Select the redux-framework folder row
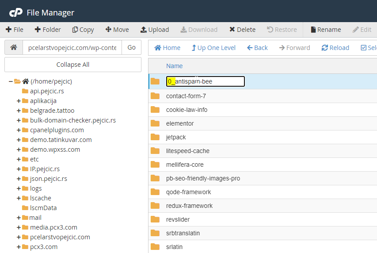 [x=263, y=206]
